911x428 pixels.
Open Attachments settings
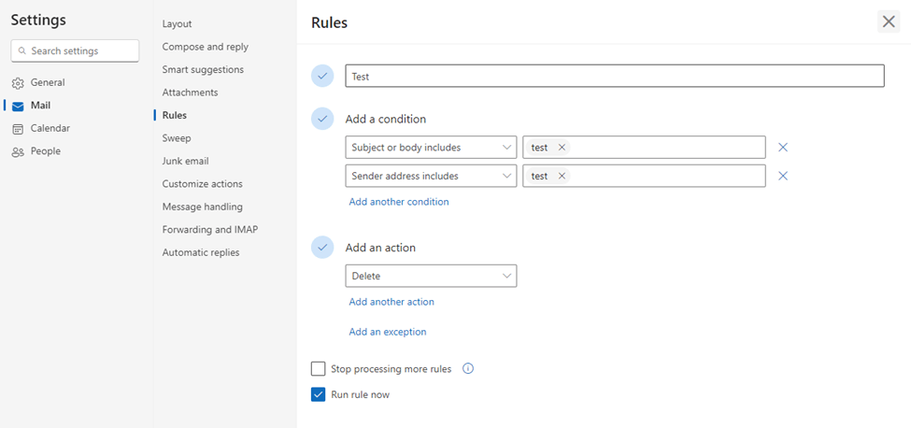click(190, 93)
